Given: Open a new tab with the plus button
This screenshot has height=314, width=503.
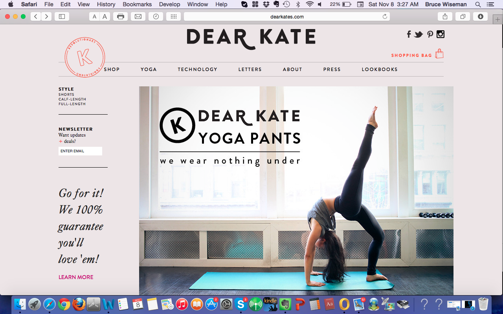Looking at the screenshot, I should [x=497, y=20].
